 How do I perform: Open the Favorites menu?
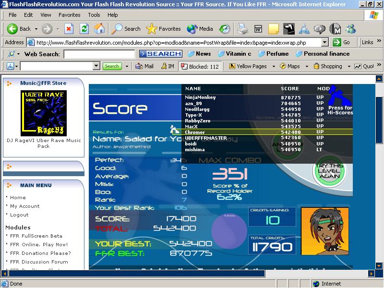point(69,15)
